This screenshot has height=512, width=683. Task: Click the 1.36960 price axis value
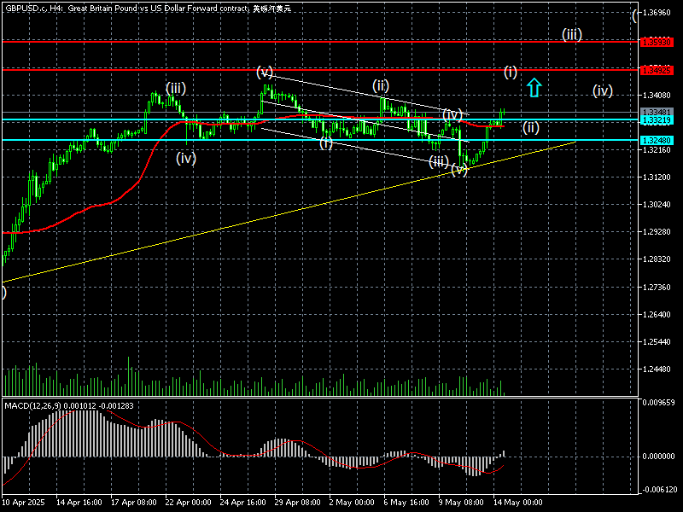click(x=657, y=13)
